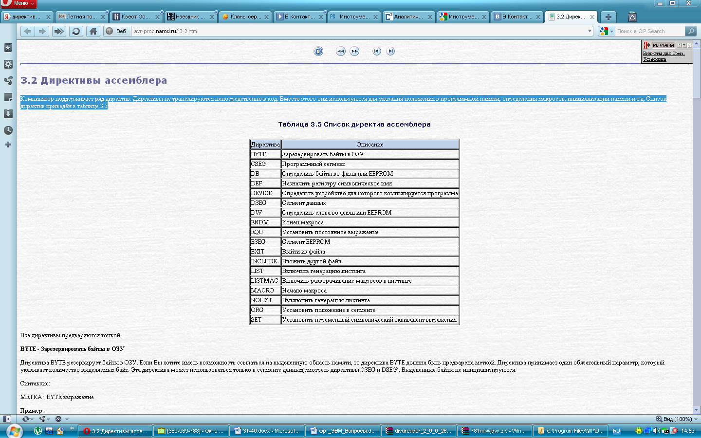Close the реклама ad box
The image size is (701, 438).
[x=689, y=45]
